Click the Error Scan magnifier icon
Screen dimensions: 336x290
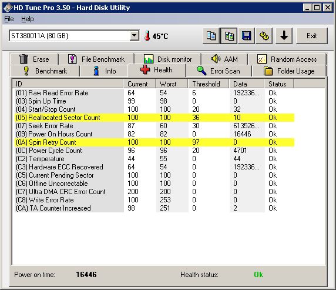tap(201, 71)
